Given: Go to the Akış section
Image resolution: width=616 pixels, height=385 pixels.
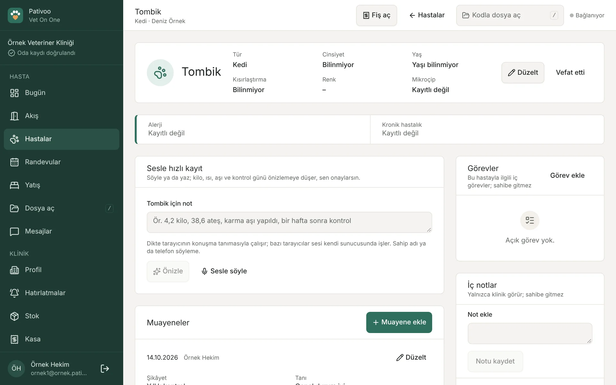Looking at the screenshot, I should [62, 116].
